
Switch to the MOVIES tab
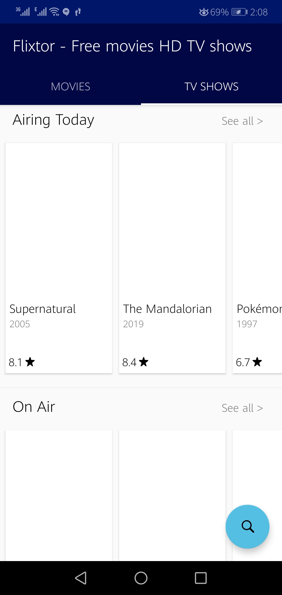coord(70,87)
